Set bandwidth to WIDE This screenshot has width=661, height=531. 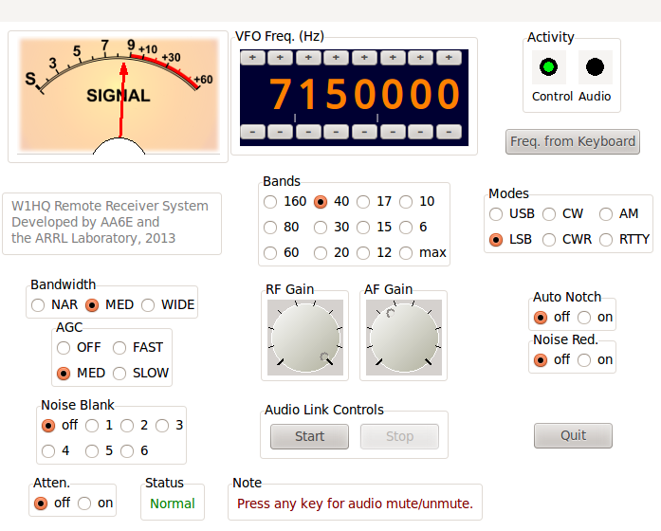click(x=149, y=305)
